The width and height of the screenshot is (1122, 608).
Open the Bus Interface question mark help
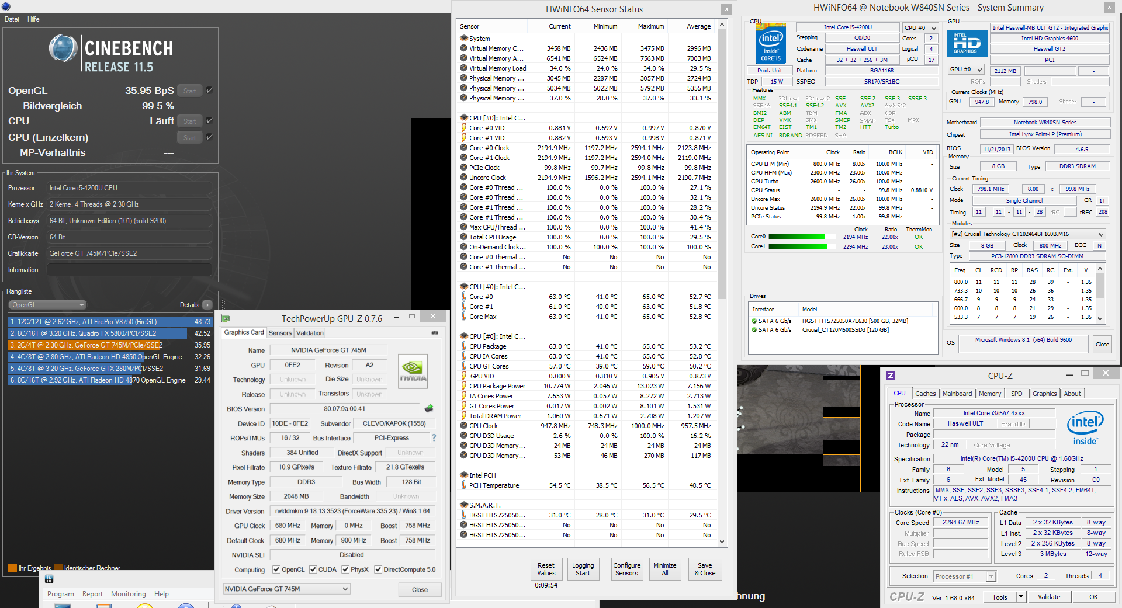tap(434, 437)
